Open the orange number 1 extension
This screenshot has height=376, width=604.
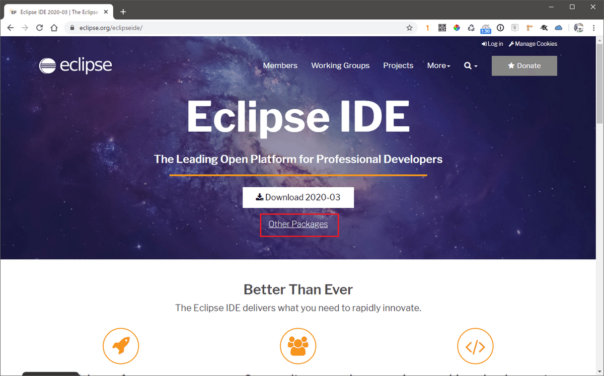(427, 28)
